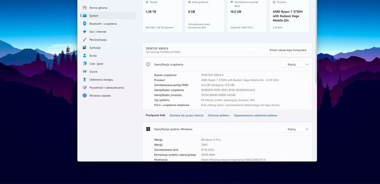Click the 805 GB z 1,38 TB używane text
This screenshot has width=380, height=184.
(x=160, y=28)
